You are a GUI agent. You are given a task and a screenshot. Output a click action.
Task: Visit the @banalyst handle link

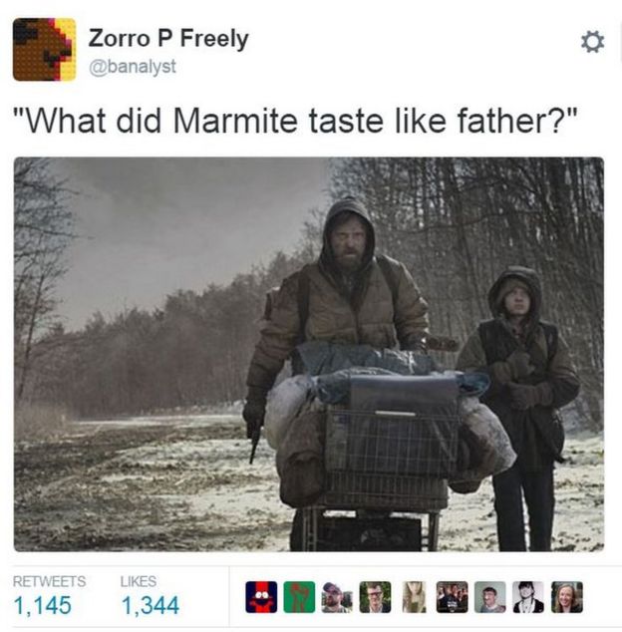click(x=133, y=67)
